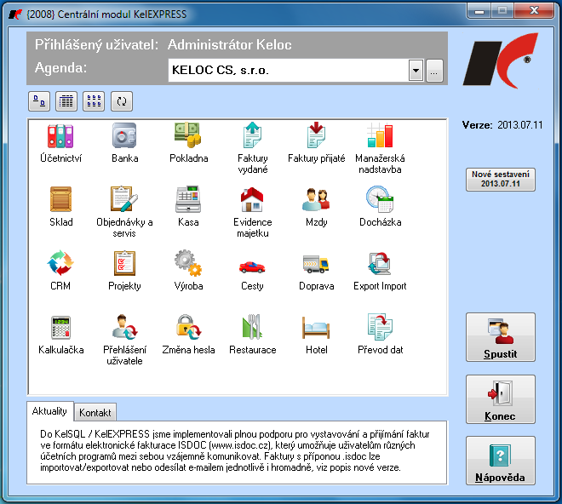
Task: Select the Hotel bed icon
Action: [x=316, y=334]
